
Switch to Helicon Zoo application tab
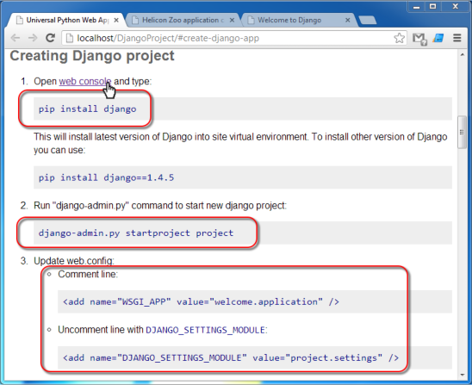(x=183, y=20)
